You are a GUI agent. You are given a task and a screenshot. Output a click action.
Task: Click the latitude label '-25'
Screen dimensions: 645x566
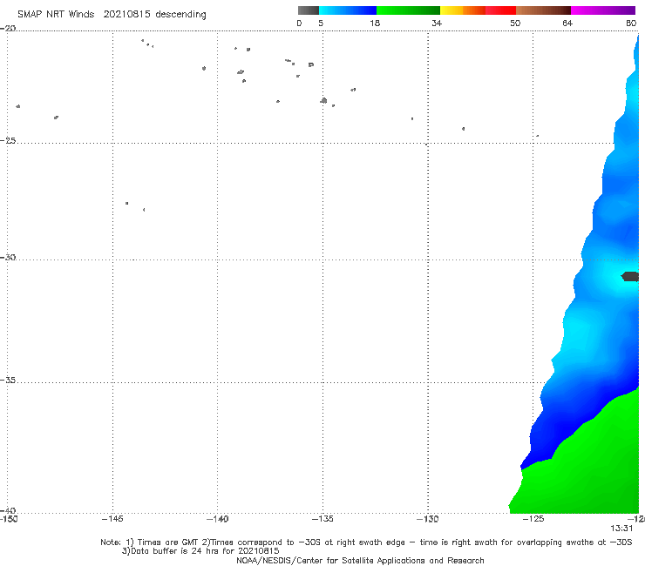coord(8,140)
